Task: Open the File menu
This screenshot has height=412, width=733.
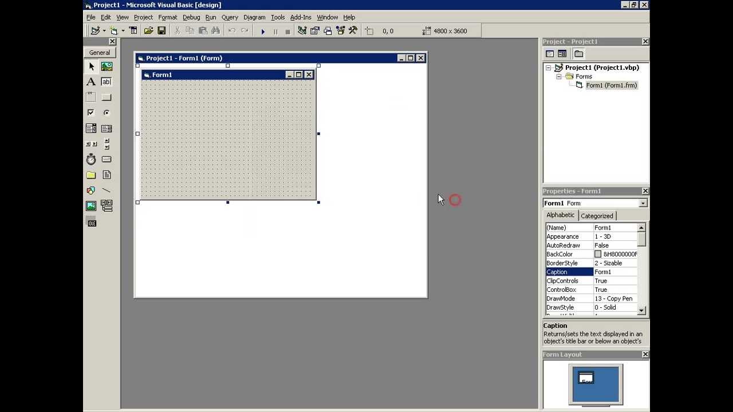Action: coord(91,17)
